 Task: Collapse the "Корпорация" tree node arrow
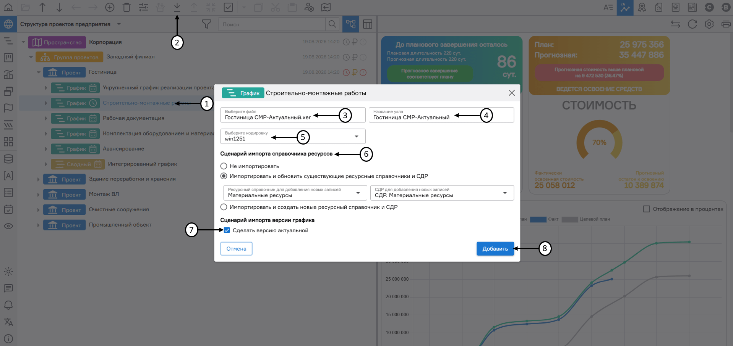[x=23, y=42]
